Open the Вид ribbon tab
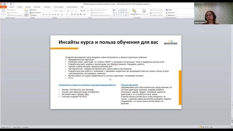 82,7
